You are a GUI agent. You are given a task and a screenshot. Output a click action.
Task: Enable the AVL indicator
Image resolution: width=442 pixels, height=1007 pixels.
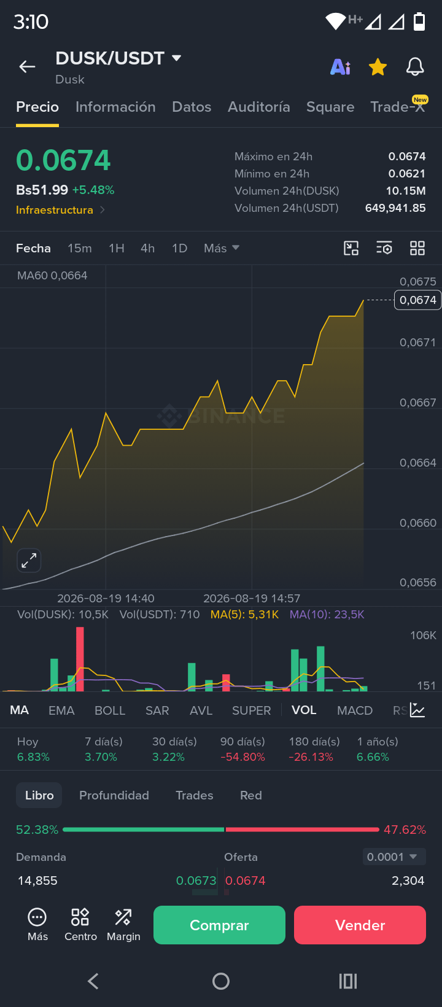pos(201,710)
